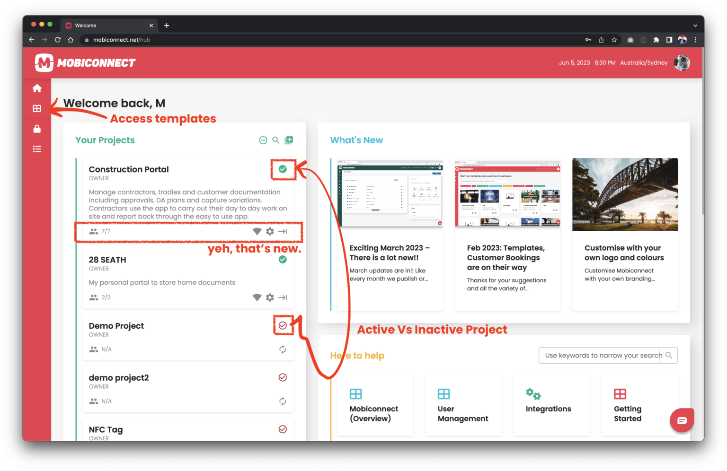The width and height of the screenshot is (727, 471).
Task: Open live chat via the bubble icon
Action: 682,420
